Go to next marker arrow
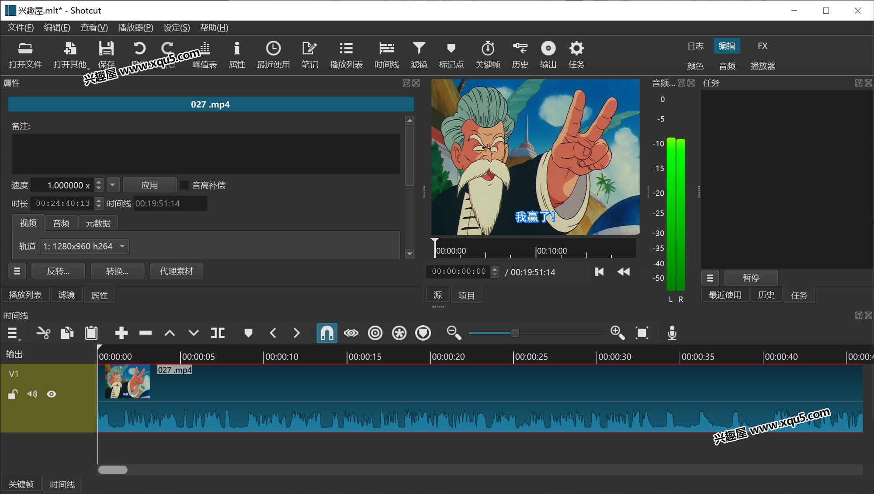This screenshot has width=874, height=494. click(x=297, y=333)
